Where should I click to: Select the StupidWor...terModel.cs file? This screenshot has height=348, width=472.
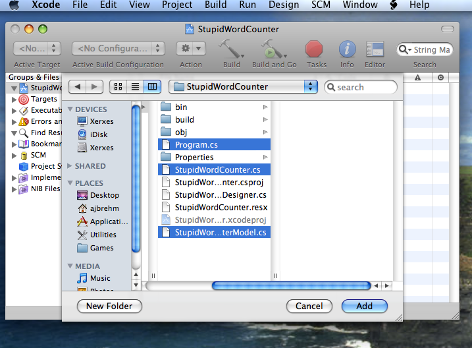click(x=215, y=232)
